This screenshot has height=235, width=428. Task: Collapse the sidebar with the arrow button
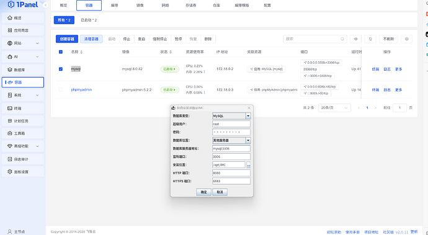coord(45,5)
